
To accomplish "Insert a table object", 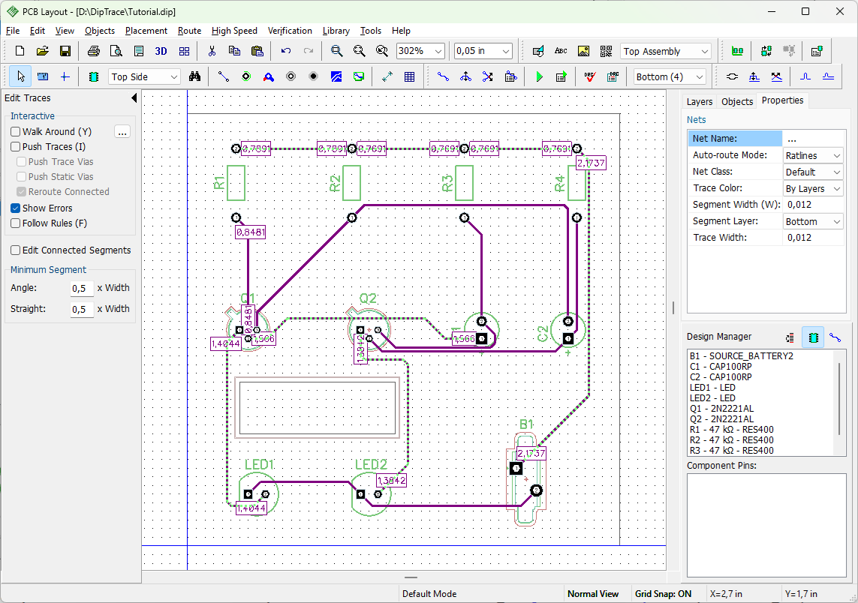I will click(x=409, y=76).
